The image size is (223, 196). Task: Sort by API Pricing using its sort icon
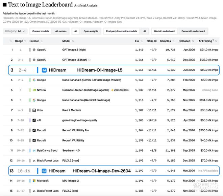coord(216,41)
